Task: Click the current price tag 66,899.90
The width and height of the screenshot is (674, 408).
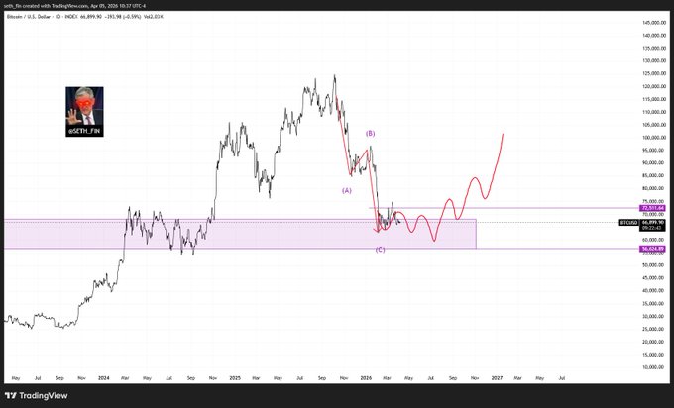Action: pyautogui.click(x=652, y=223)
